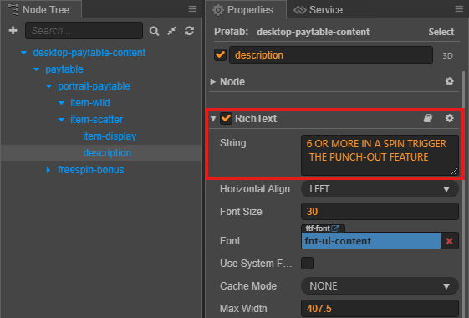The width and height of the screenshot is (469, 318).
Task: Expand the freespin-bonus node arrow
Action: click(x=48, y=170)
